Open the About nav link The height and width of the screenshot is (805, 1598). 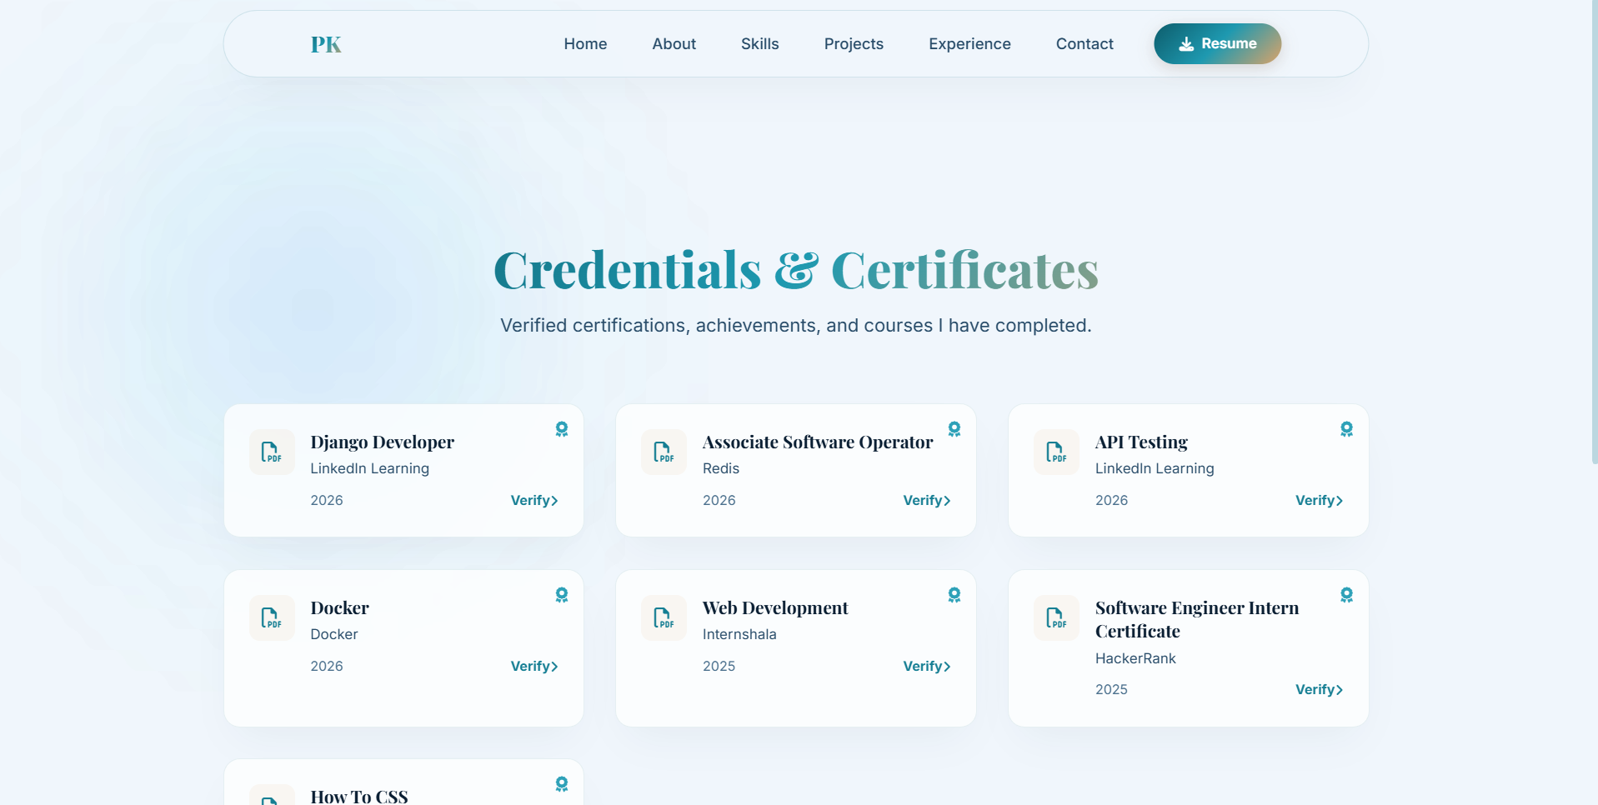(674, 44)
